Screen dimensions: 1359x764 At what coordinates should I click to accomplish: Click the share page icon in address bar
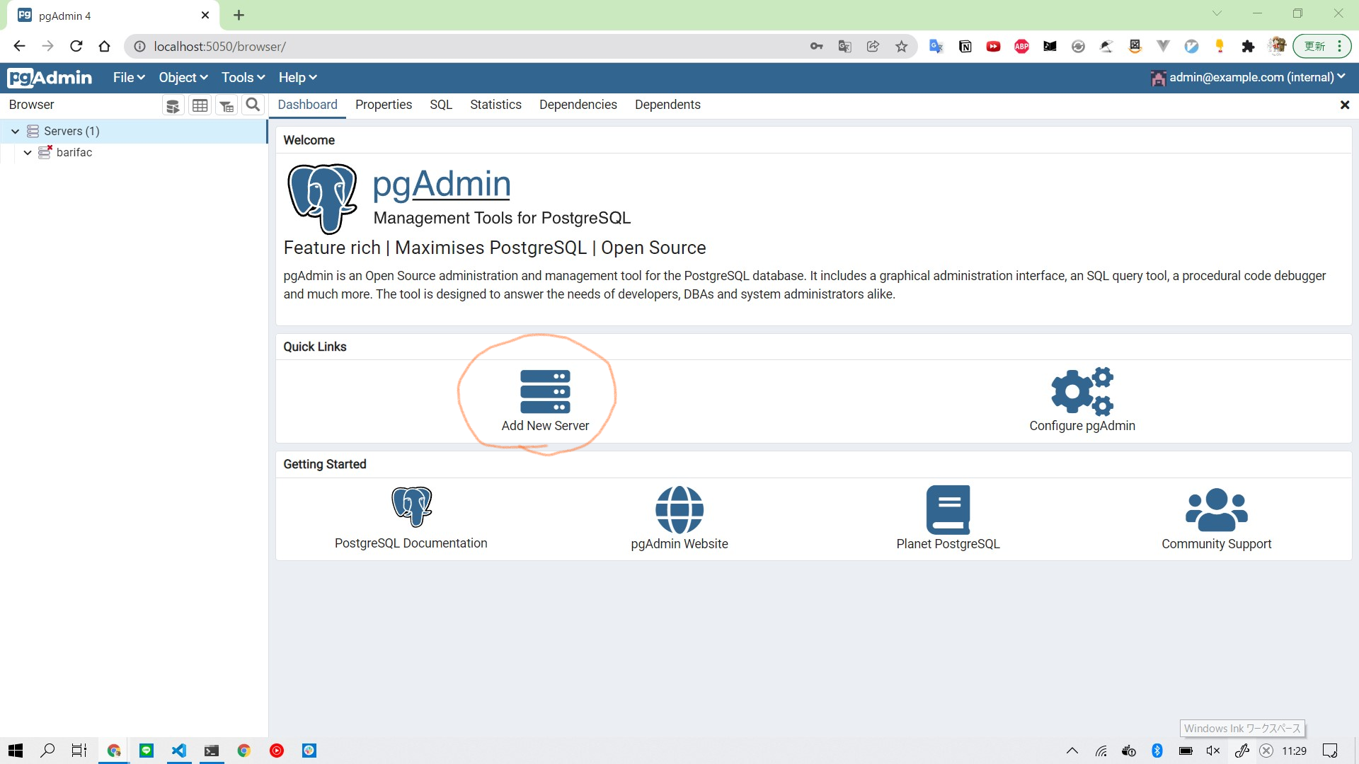pos(873,47)
